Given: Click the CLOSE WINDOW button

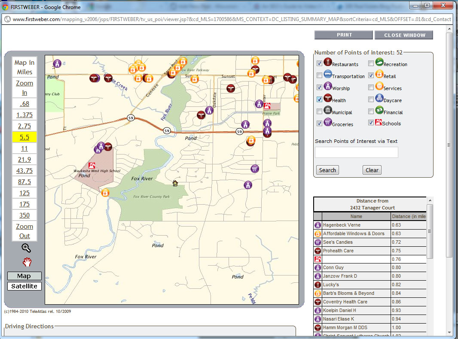Looking at the screenshot, I should pyautogui.click(x=404, y=35).
